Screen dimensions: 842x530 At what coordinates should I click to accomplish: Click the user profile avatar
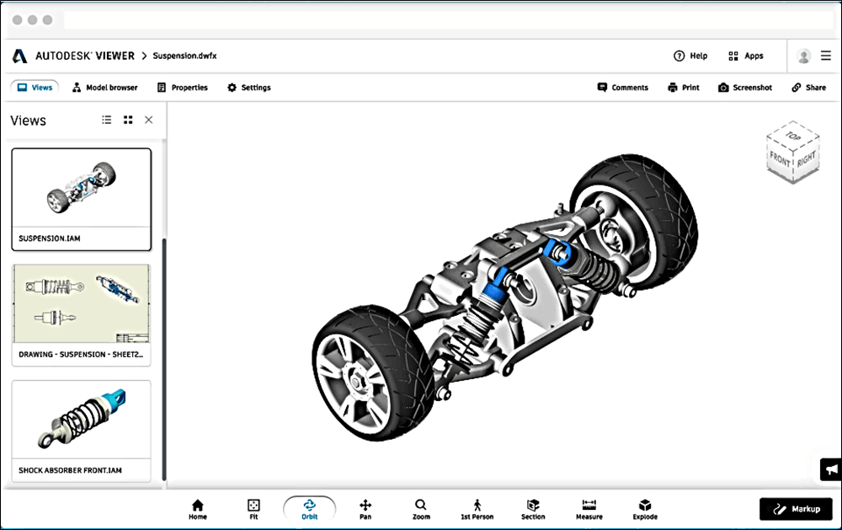coord(804,56)
